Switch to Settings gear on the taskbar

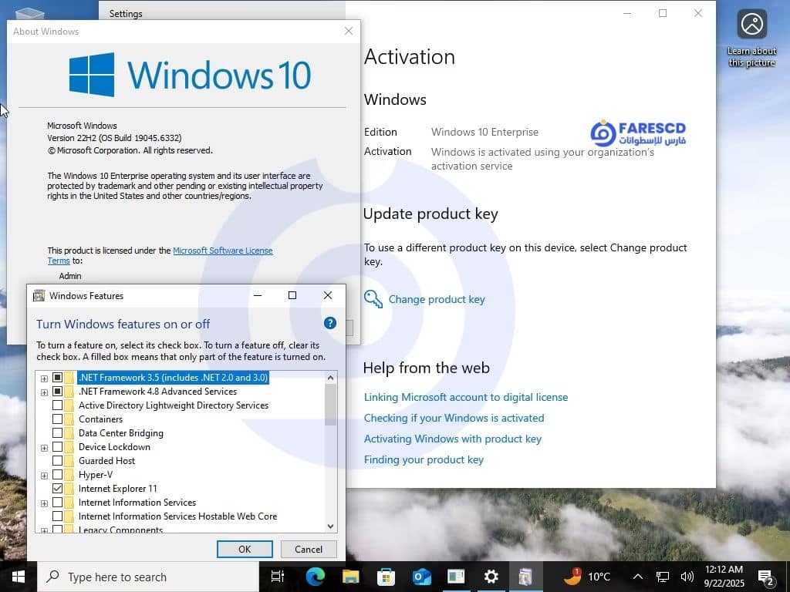pyautogui.click(x=491, y=577)
